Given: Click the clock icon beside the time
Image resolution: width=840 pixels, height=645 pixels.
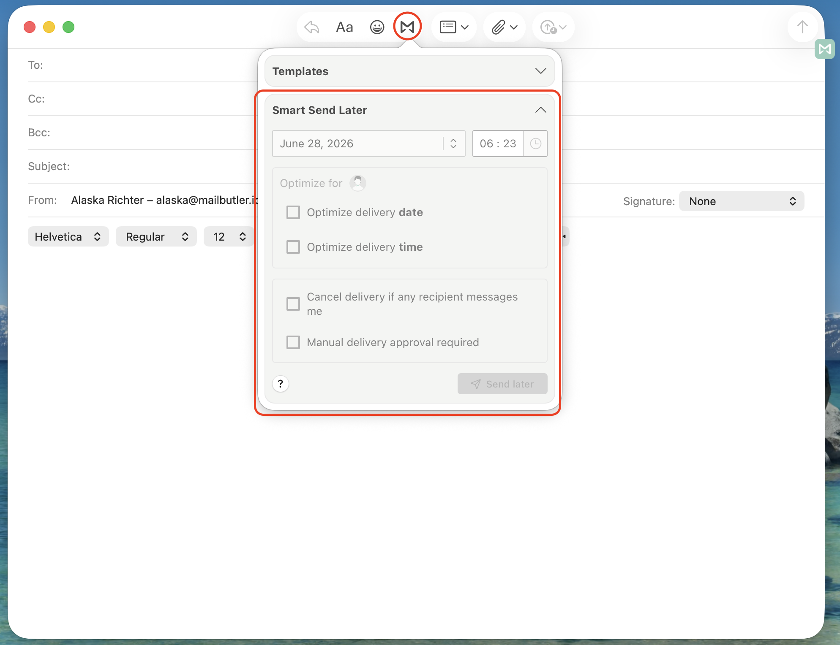Looking at the screenshot, I should coord(535,144).
